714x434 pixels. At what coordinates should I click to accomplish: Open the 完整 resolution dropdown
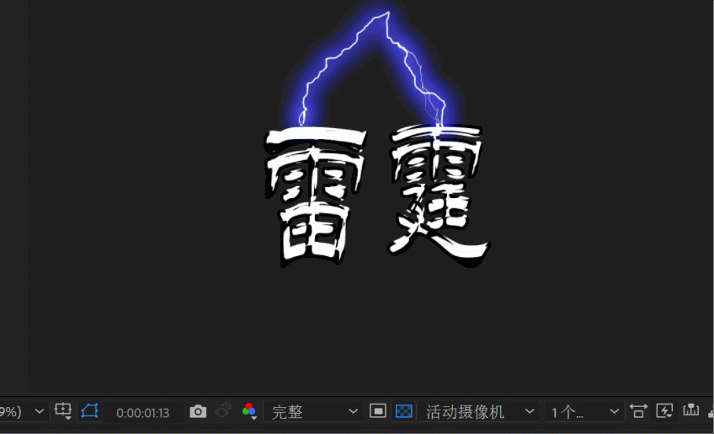point(314,411)
